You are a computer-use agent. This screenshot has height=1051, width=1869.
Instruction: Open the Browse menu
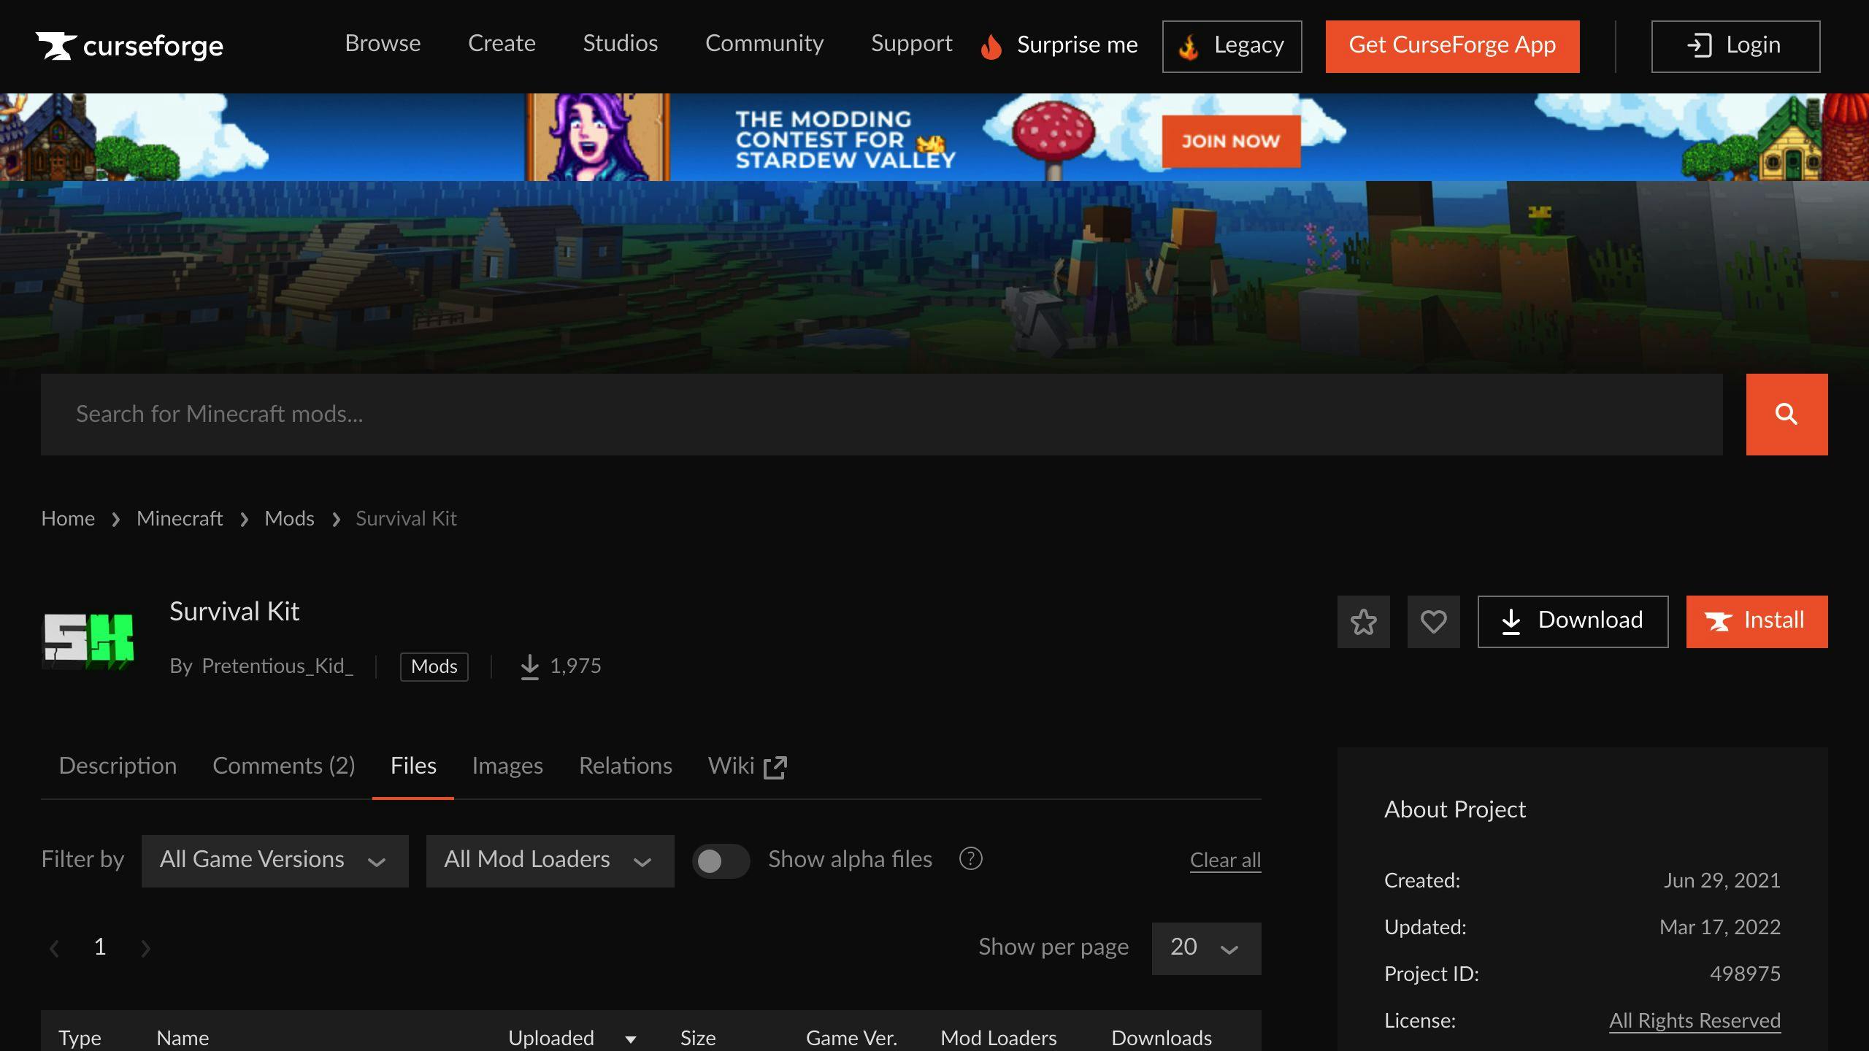click(383, 44)
